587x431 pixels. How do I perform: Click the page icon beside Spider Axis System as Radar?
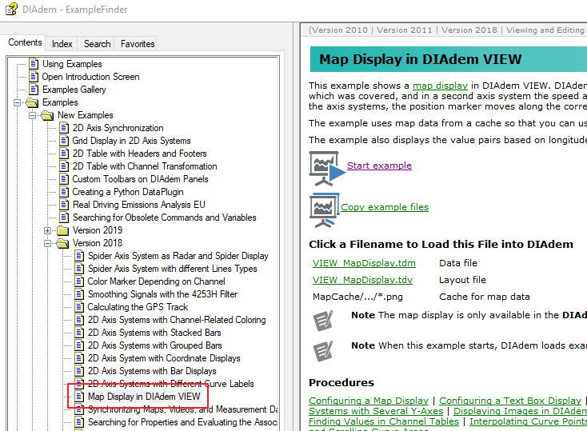(x=79, y=256)
